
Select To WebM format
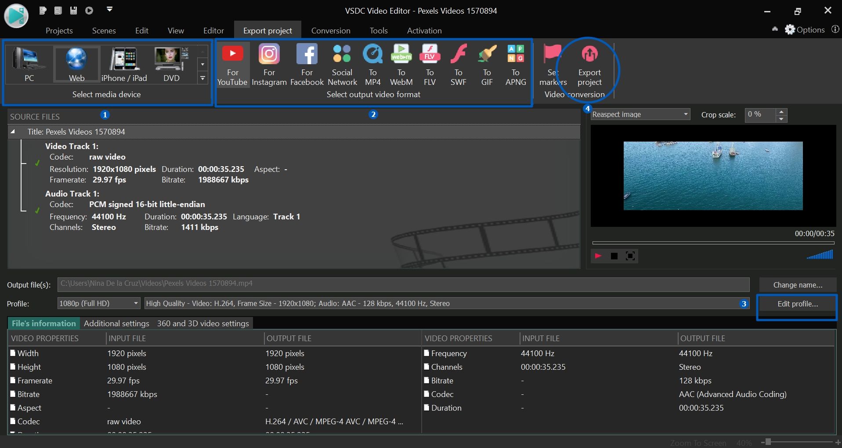(401, 65)
